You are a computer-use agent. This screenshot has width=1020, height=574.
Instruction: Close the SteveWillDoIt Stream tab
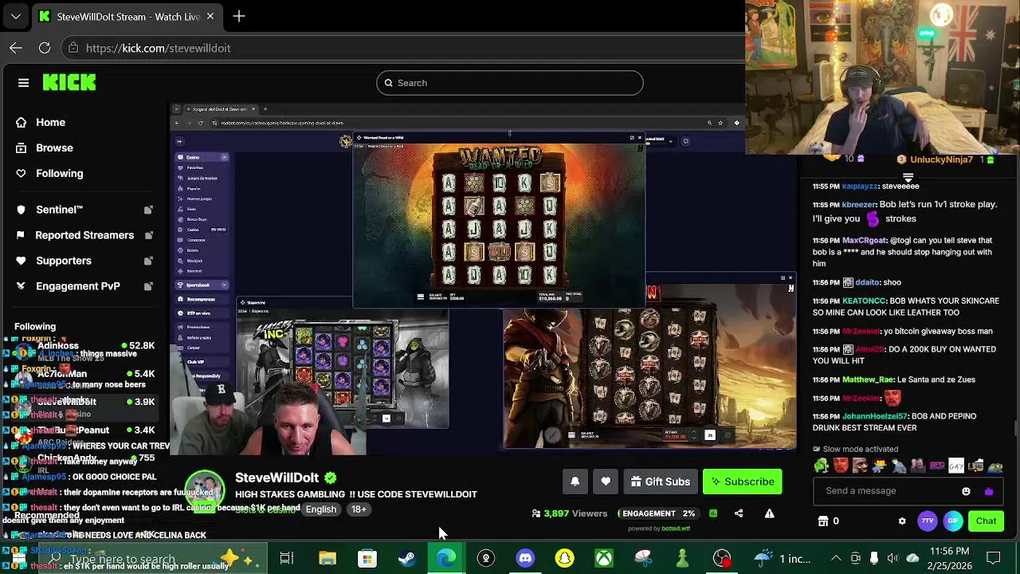(210, 16)
